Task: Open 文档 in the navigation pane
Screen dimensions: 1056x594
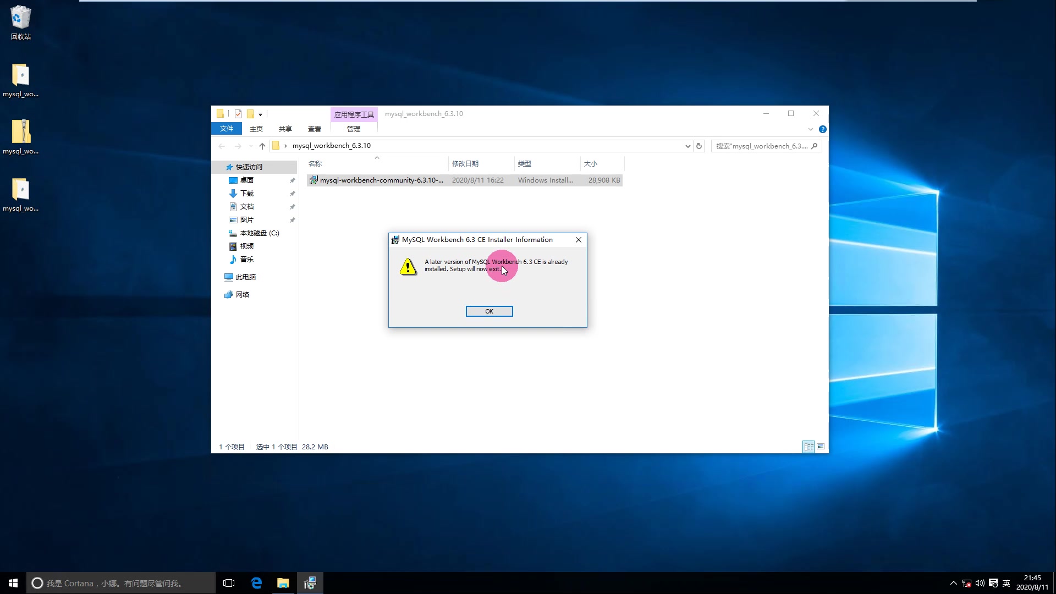Action: click(x=247, y=206)
